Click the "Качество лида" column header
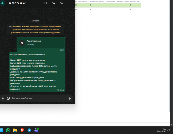Image resolution: width=173 pixels, height=134 pixels. [x=135, y=2]
